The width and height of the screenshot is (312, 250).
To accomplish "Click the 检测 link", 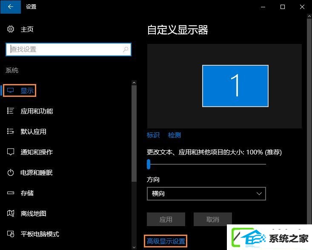I will [175, 135].
